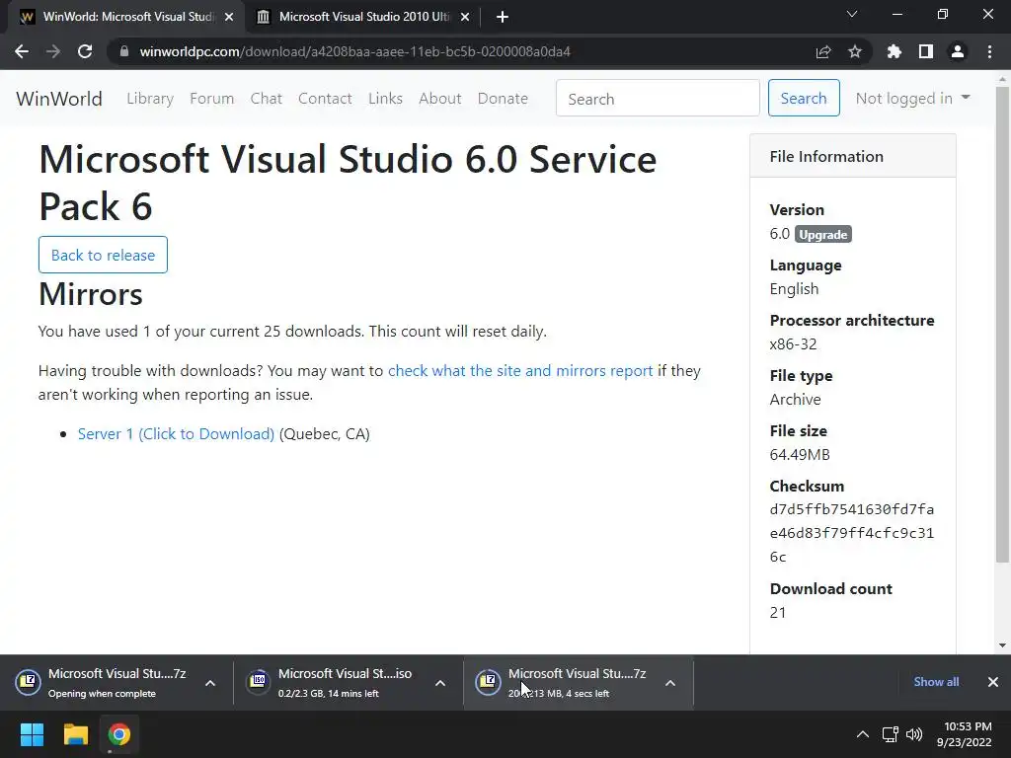Open a new browser tab

503,17
